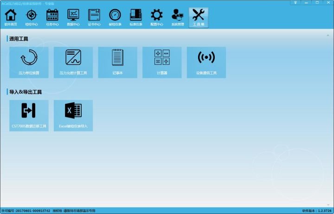334x214 pixels.
Task: Open the 配置中心 gear icon
Action: tap(157, 18)
